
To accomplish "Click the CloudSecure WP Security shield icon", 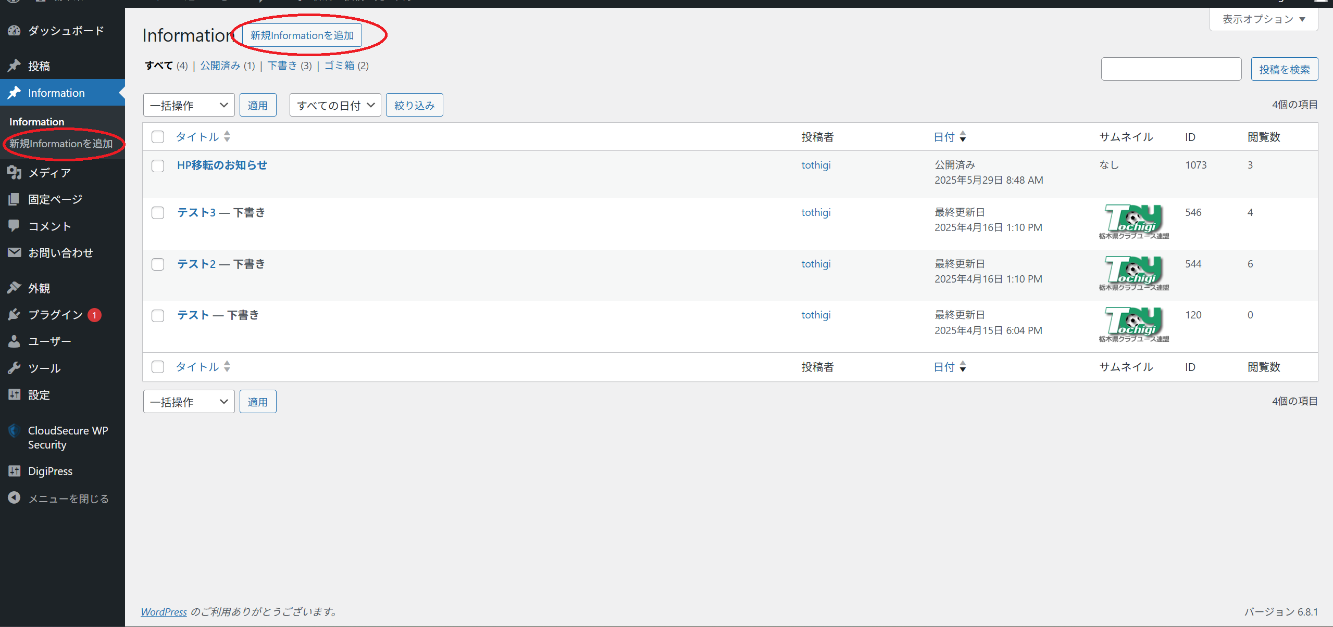I will (14, 431).
